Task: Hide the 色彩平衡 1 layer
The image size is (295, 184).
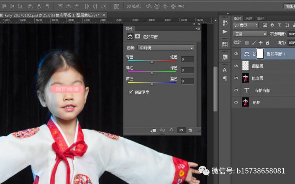Action: [236, 54]
